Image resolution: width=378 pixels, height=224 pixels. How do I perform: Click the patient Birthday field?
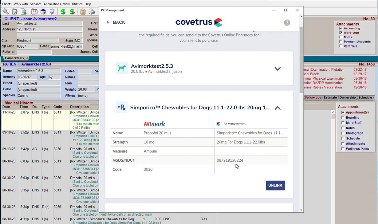[27, 77]
